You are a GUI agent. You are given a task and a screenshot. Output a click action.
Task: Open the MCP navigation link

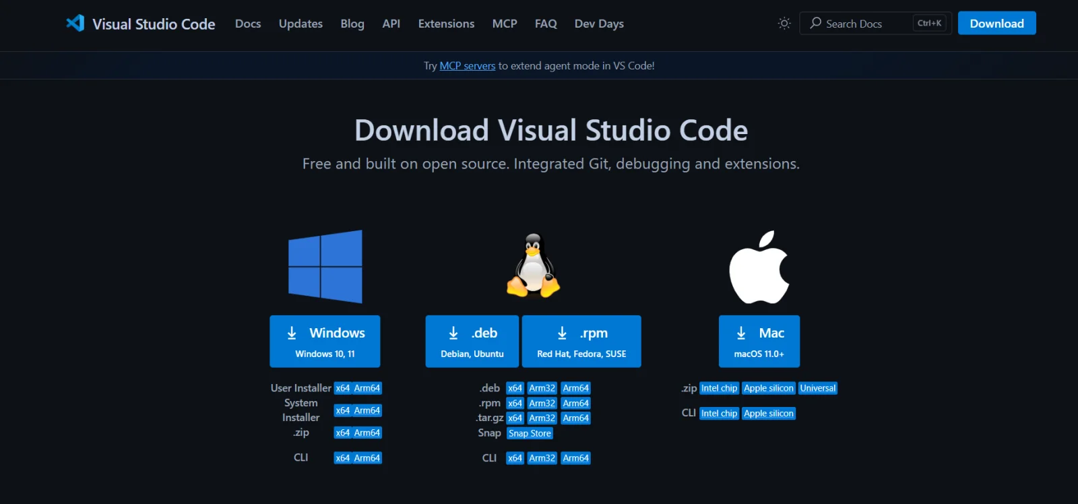point(505,24)
